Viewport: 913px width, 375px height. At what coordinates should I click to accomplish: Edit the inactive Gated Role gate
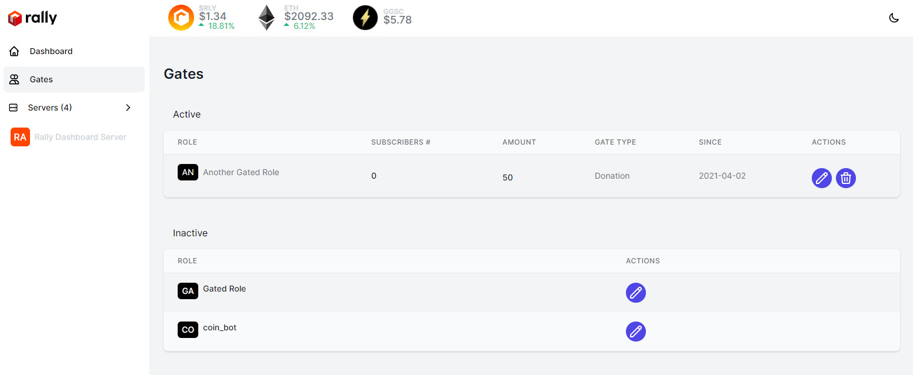[636, 293]
